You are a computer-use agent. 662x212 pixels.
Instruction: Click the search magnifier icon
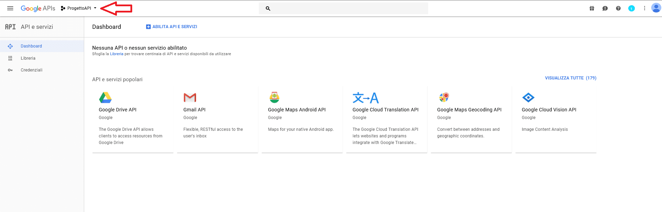[268, 8]
